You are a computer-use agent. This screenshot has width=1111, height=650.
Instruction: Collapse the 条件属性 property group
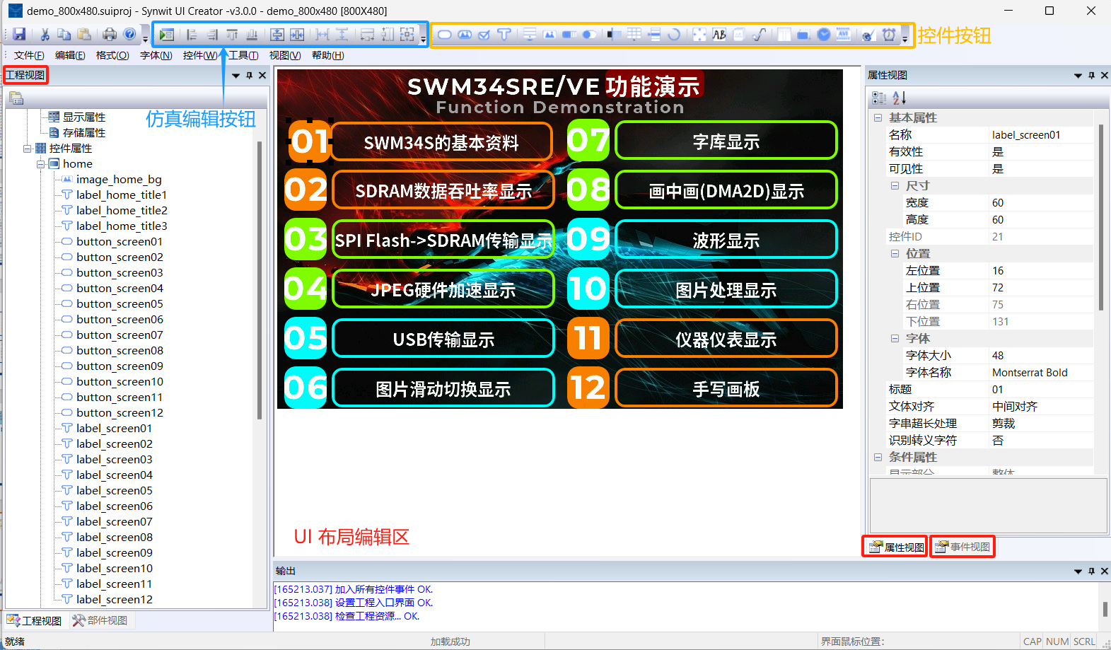(x=878, y=458)
